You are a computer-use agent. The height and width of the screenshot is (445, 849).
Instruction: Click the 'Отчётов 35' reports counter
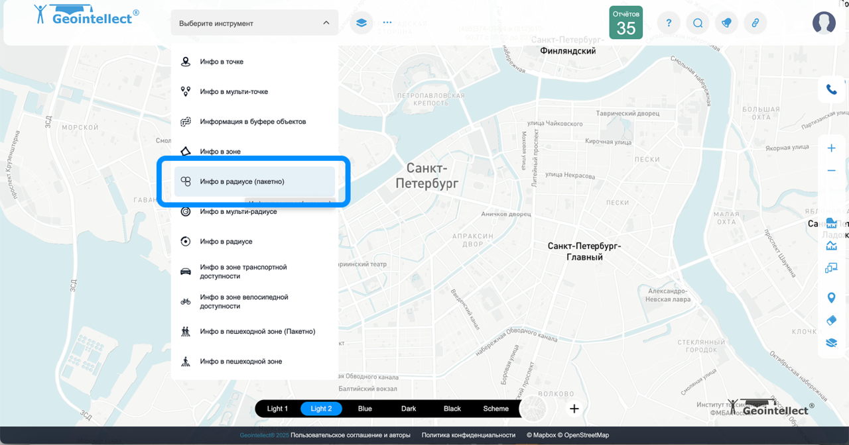625,23
